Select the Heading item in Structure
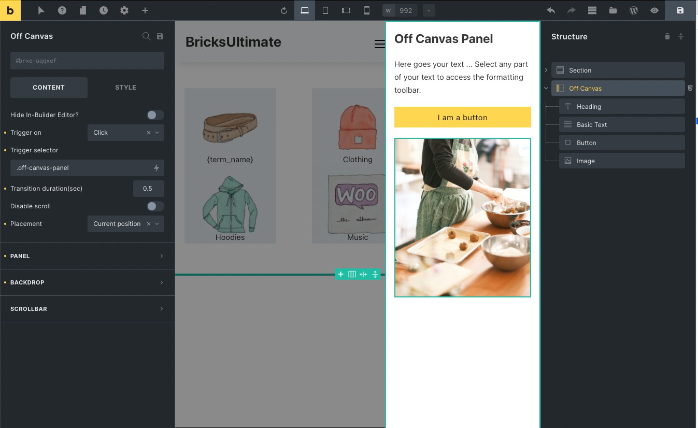This screenshot has width=698, height=428. tap(621, 106)
